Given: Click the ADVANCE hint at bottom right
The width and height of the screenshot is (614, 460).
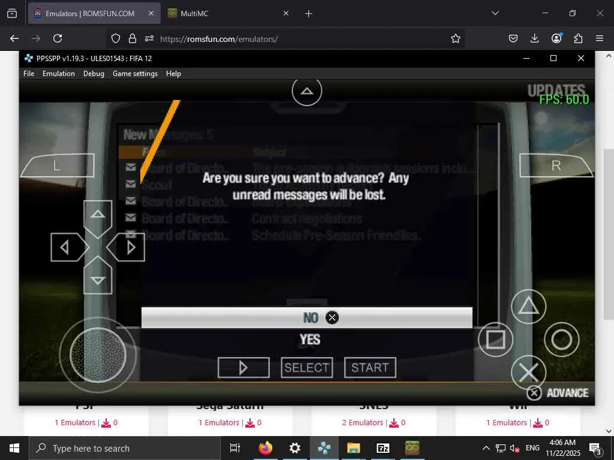Looking at the screenshot, I should [558, 393].
